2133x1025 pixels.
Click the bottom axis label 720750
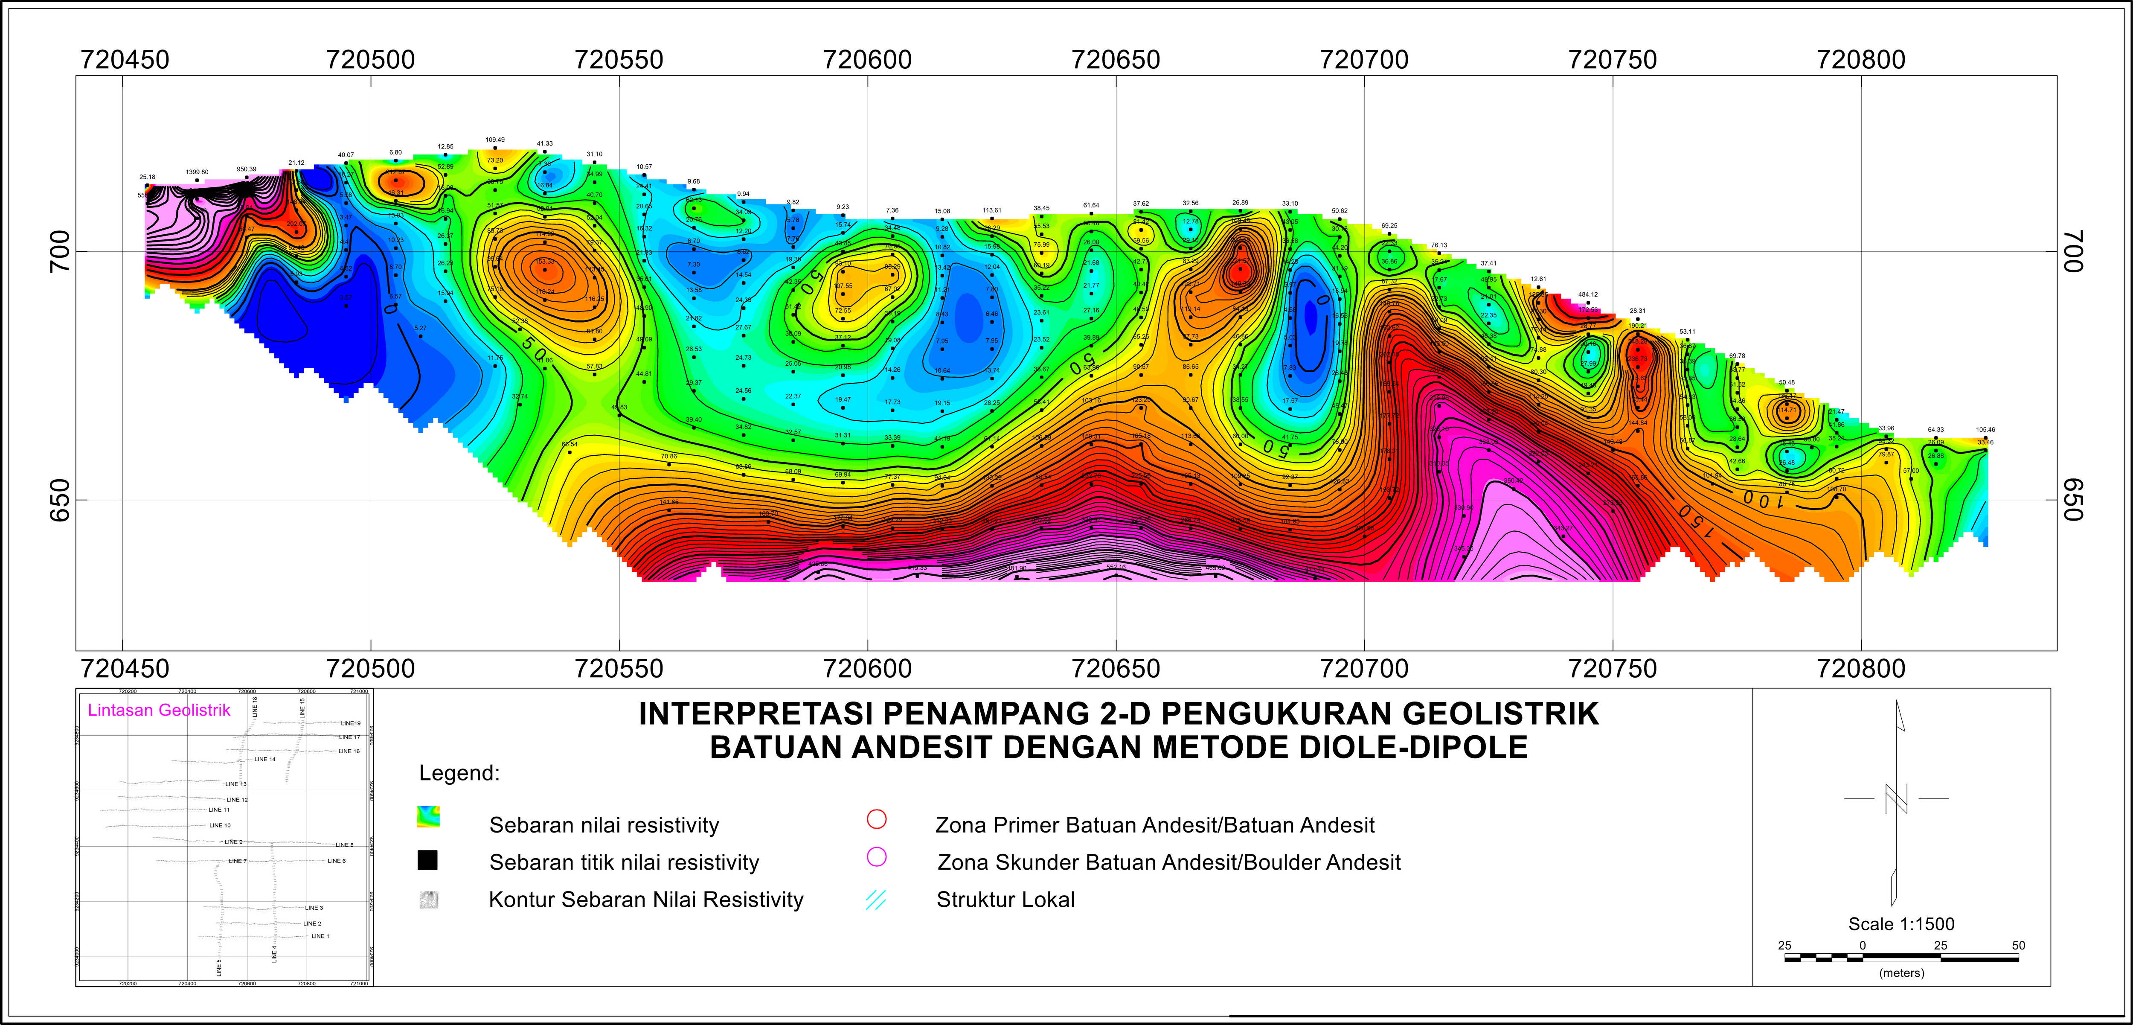coord(1612,668)
